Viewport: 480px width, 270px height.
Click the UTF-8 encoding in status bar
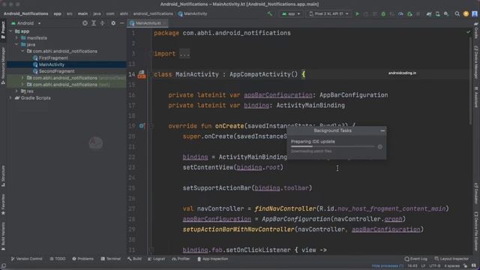pos(435,266)
